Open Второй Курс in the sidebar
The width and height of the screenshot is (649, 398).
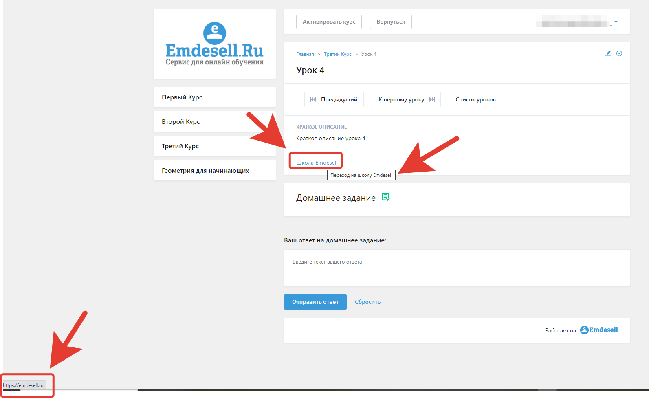(215, 121)
